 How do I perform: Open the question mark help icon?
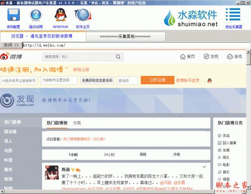tap(36, 15)
